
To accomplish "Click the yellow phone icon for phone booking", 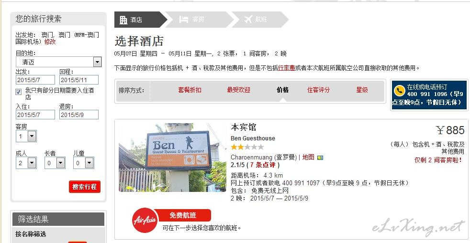I will click(x=400, y=91).
